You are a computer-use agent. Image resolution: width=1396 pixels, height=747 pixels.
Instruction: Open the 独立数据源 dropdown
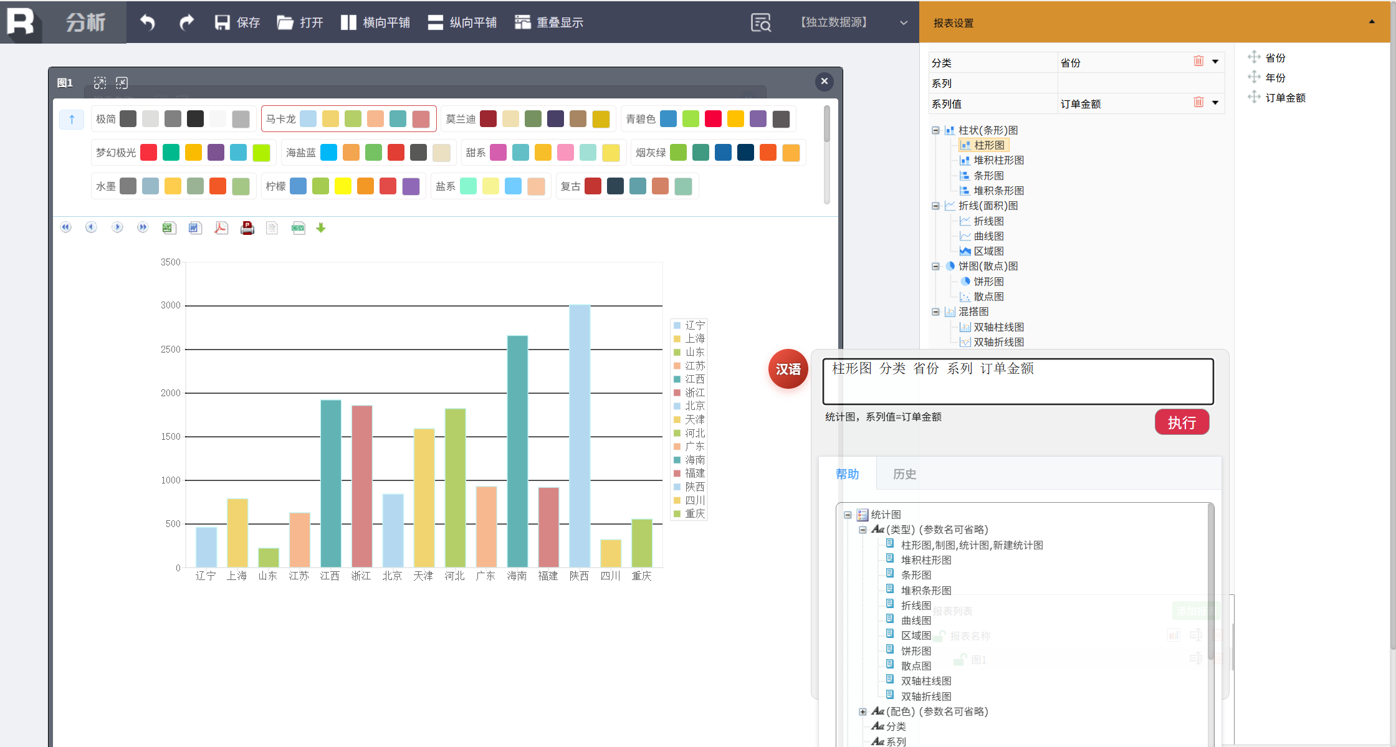902,22
